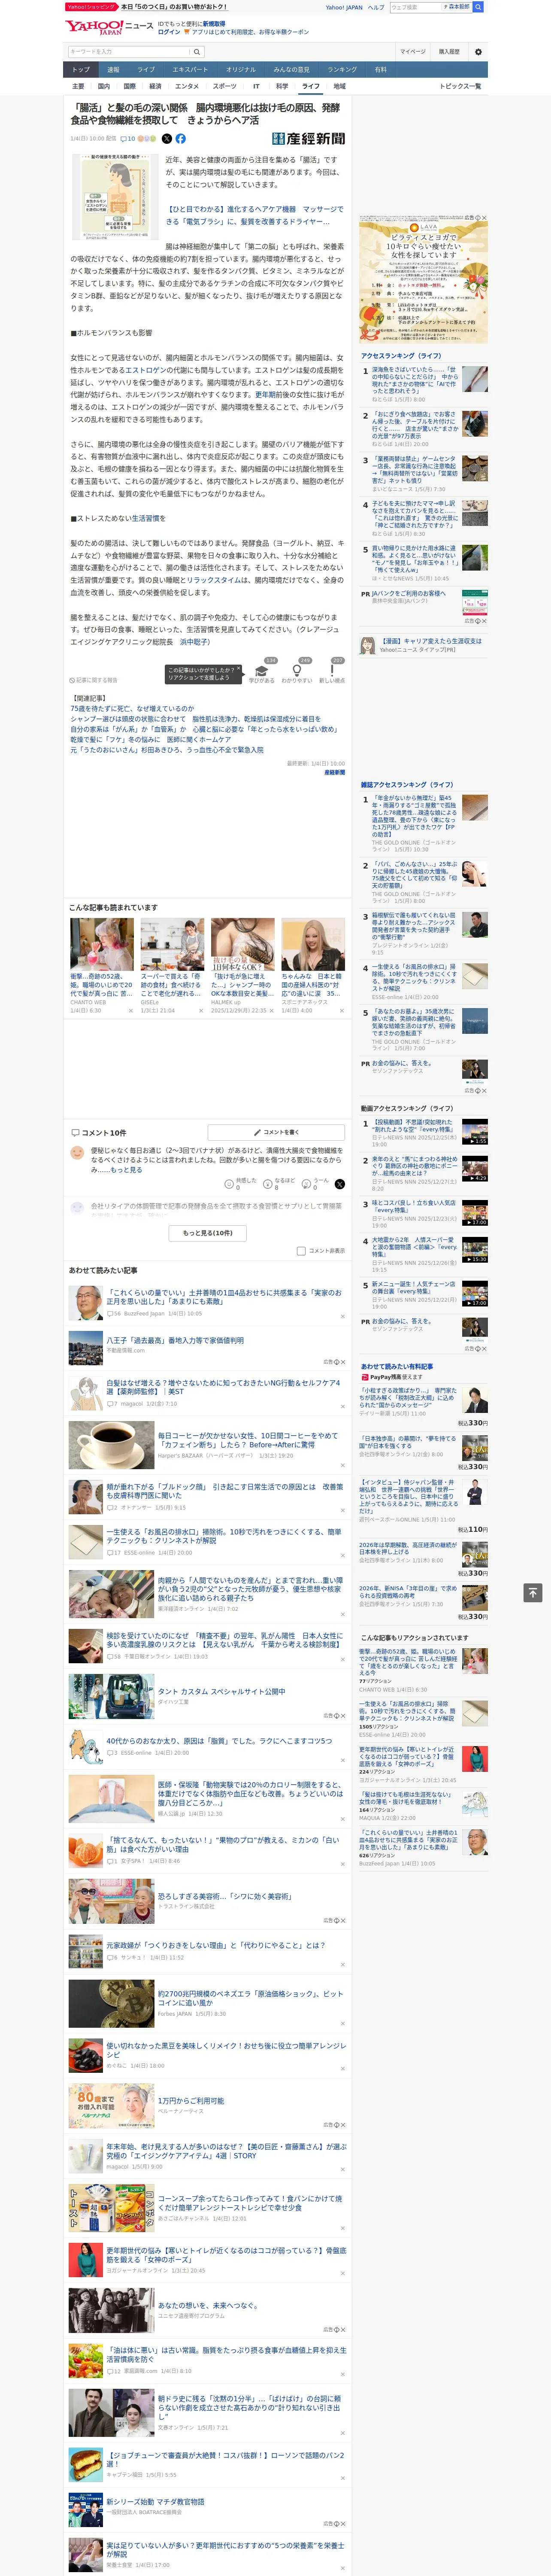Open comment count bubble showing 10
The image size is (551, 2576).
pyautogui.click(x=128, y=139)
